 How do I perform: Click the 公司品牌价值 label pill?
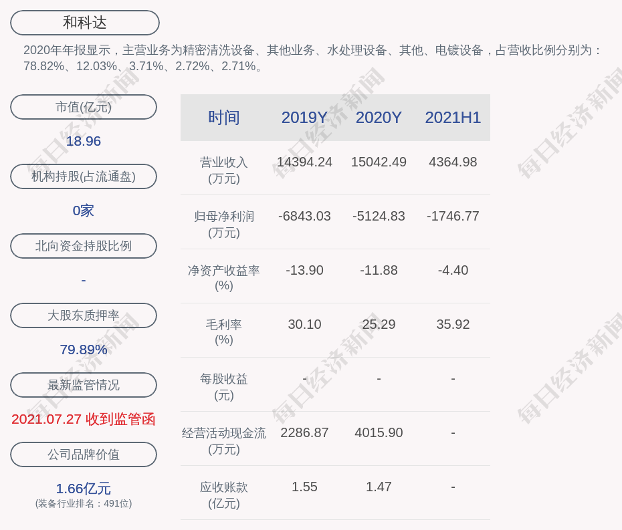84,454
